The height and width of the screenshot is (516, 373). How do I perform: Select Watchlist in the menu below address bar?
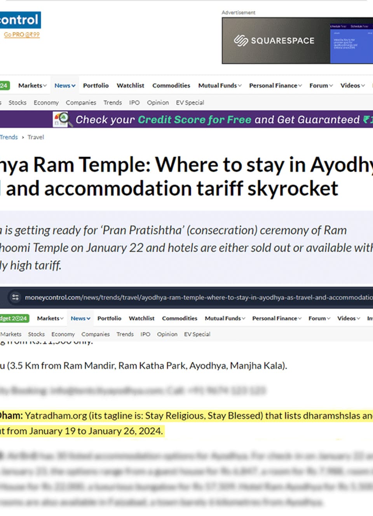pyautogui.click(x=141, y=318)
